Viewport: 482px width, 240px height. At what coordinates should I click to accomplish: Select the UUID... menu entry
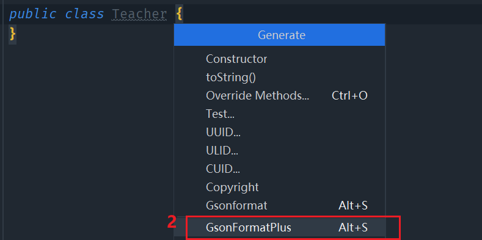(279, 132)
